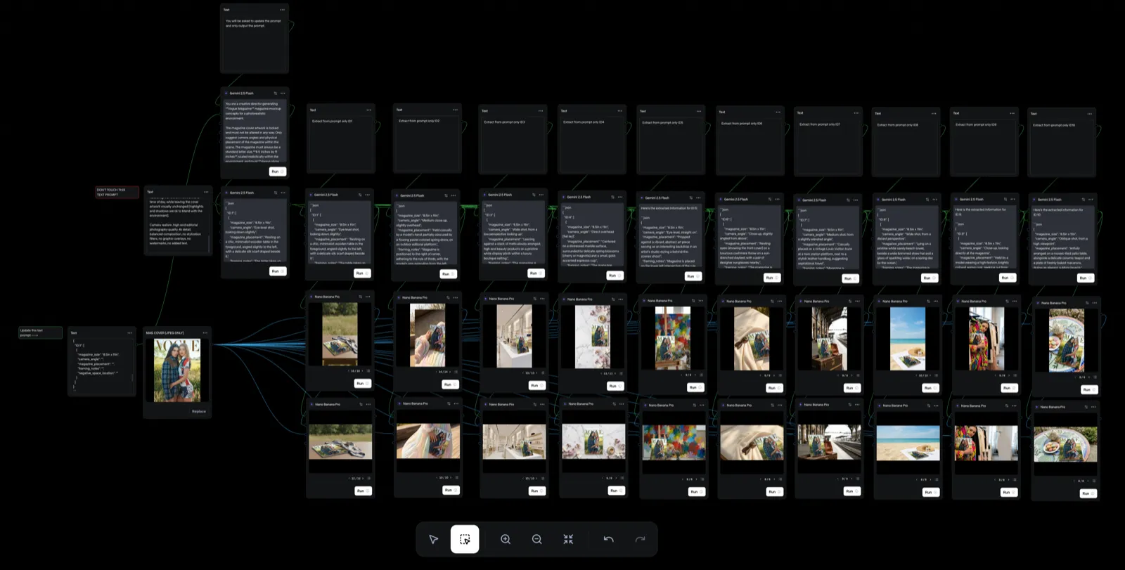Select the pointer arrow tool in bottom toolbar
1125x570 pixels.
(x=433, y=539)
